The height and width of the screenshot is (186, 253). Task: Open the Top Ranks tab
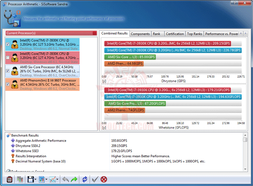pyautogui.click(x=194, y=34)
